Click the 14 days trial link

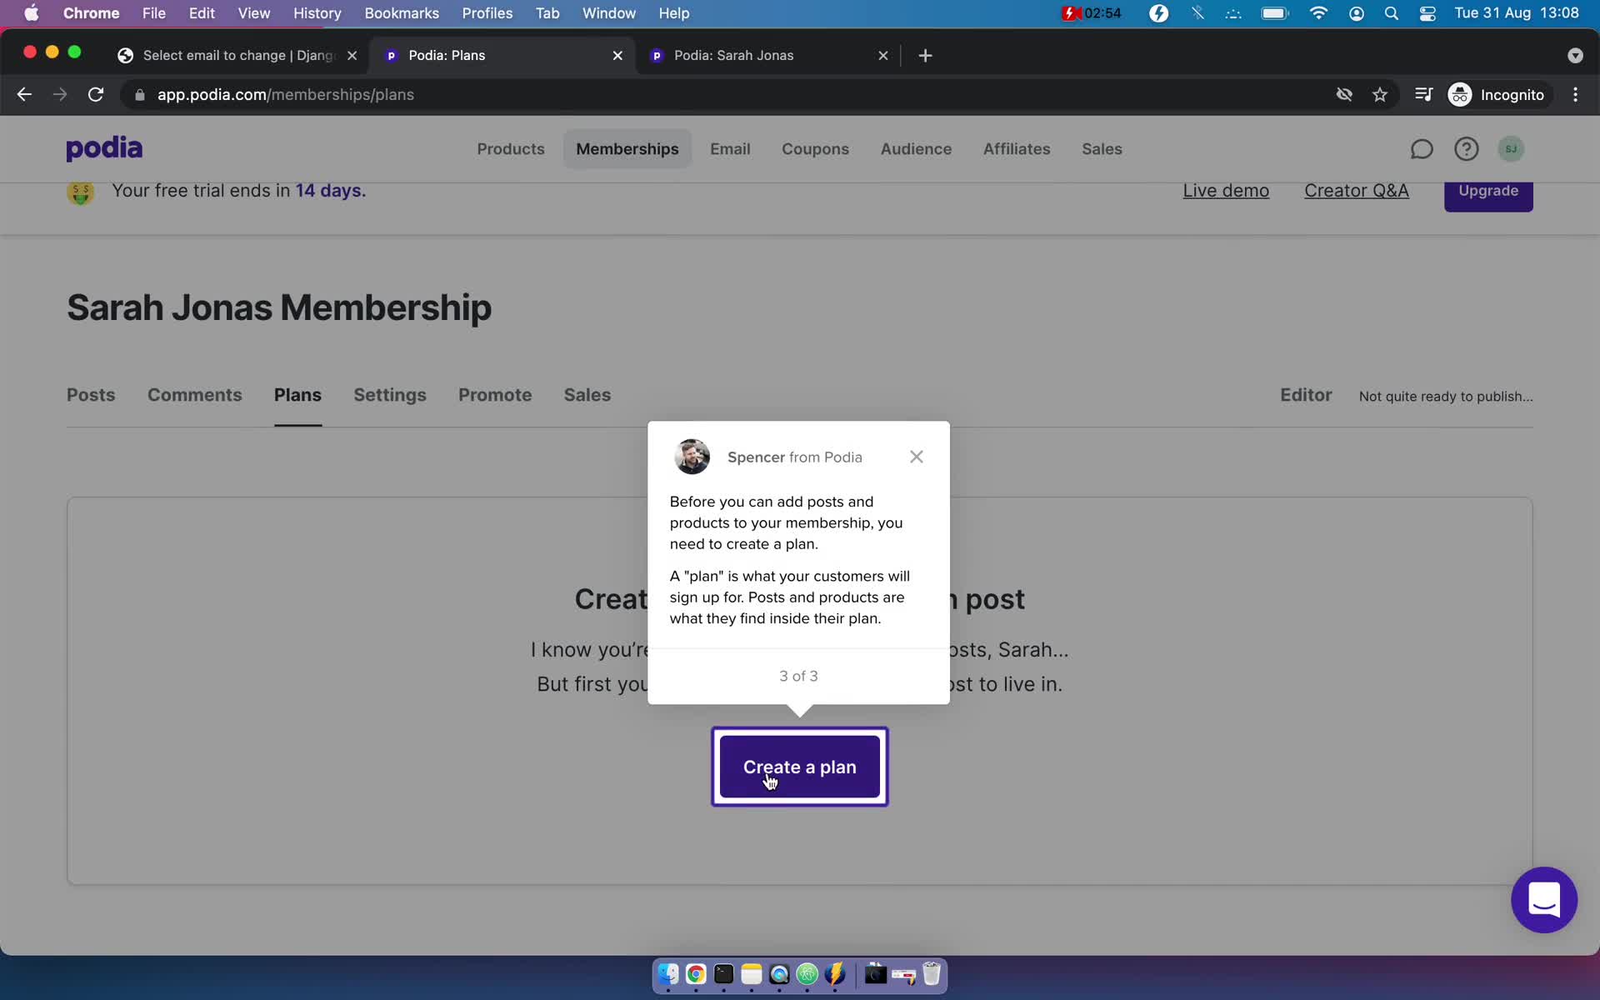[329, 189]
